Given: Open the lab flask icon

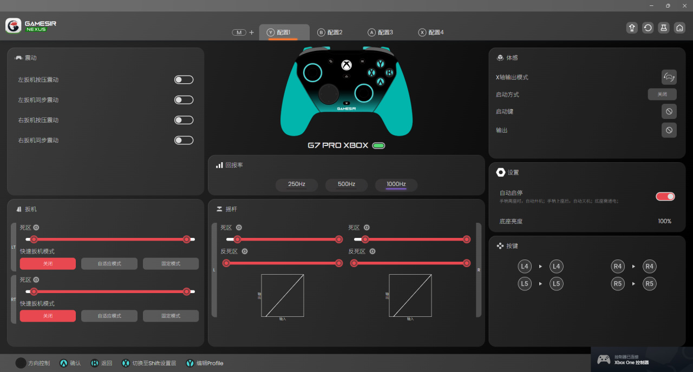Looking at the screenshot, I should pyautogui.click(x=664, y=28).
